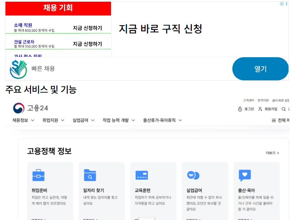Click the 빠른 채용 money logo icon
This screenshot has width=295, height=220.
pos(18,69)
